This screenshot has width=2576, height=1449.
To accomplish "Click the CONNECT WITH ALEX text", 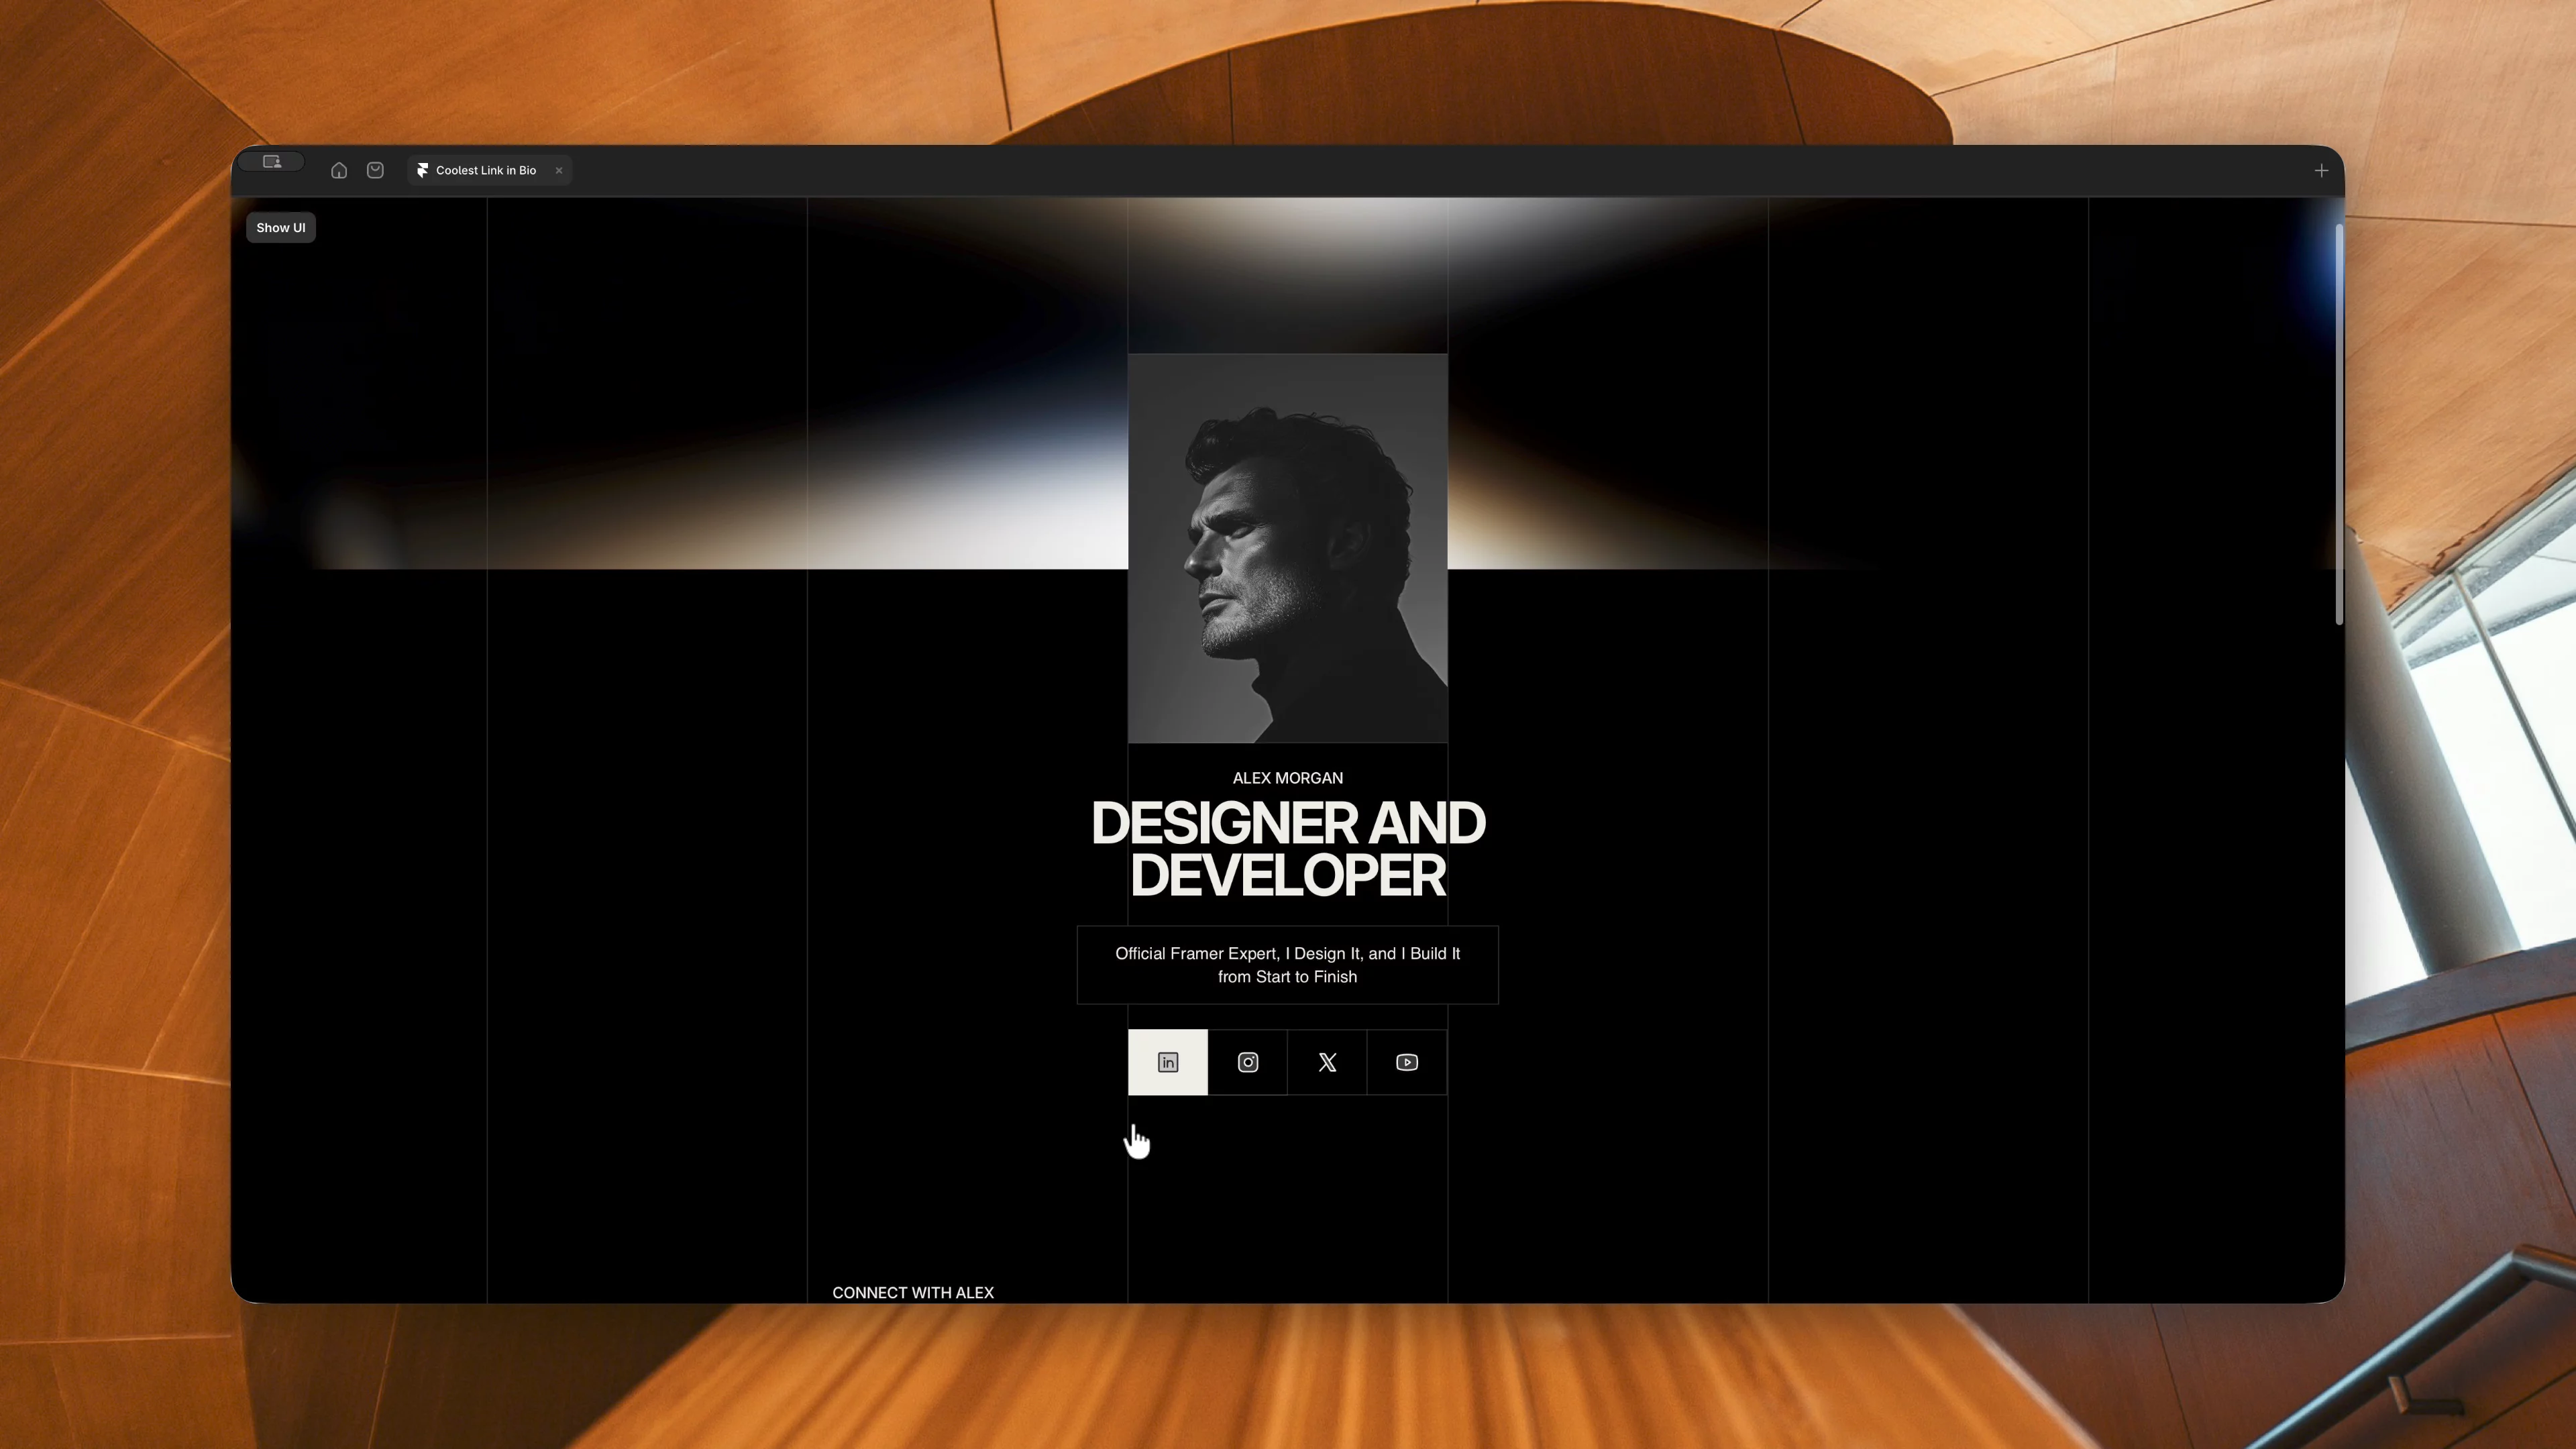I will (x=913, y=1293).
